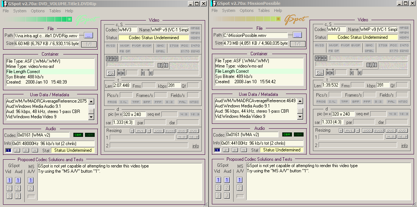Click PAL indicator in DVD_VOLUME window
Screen dimensions: 417x207
pos(182,102)
